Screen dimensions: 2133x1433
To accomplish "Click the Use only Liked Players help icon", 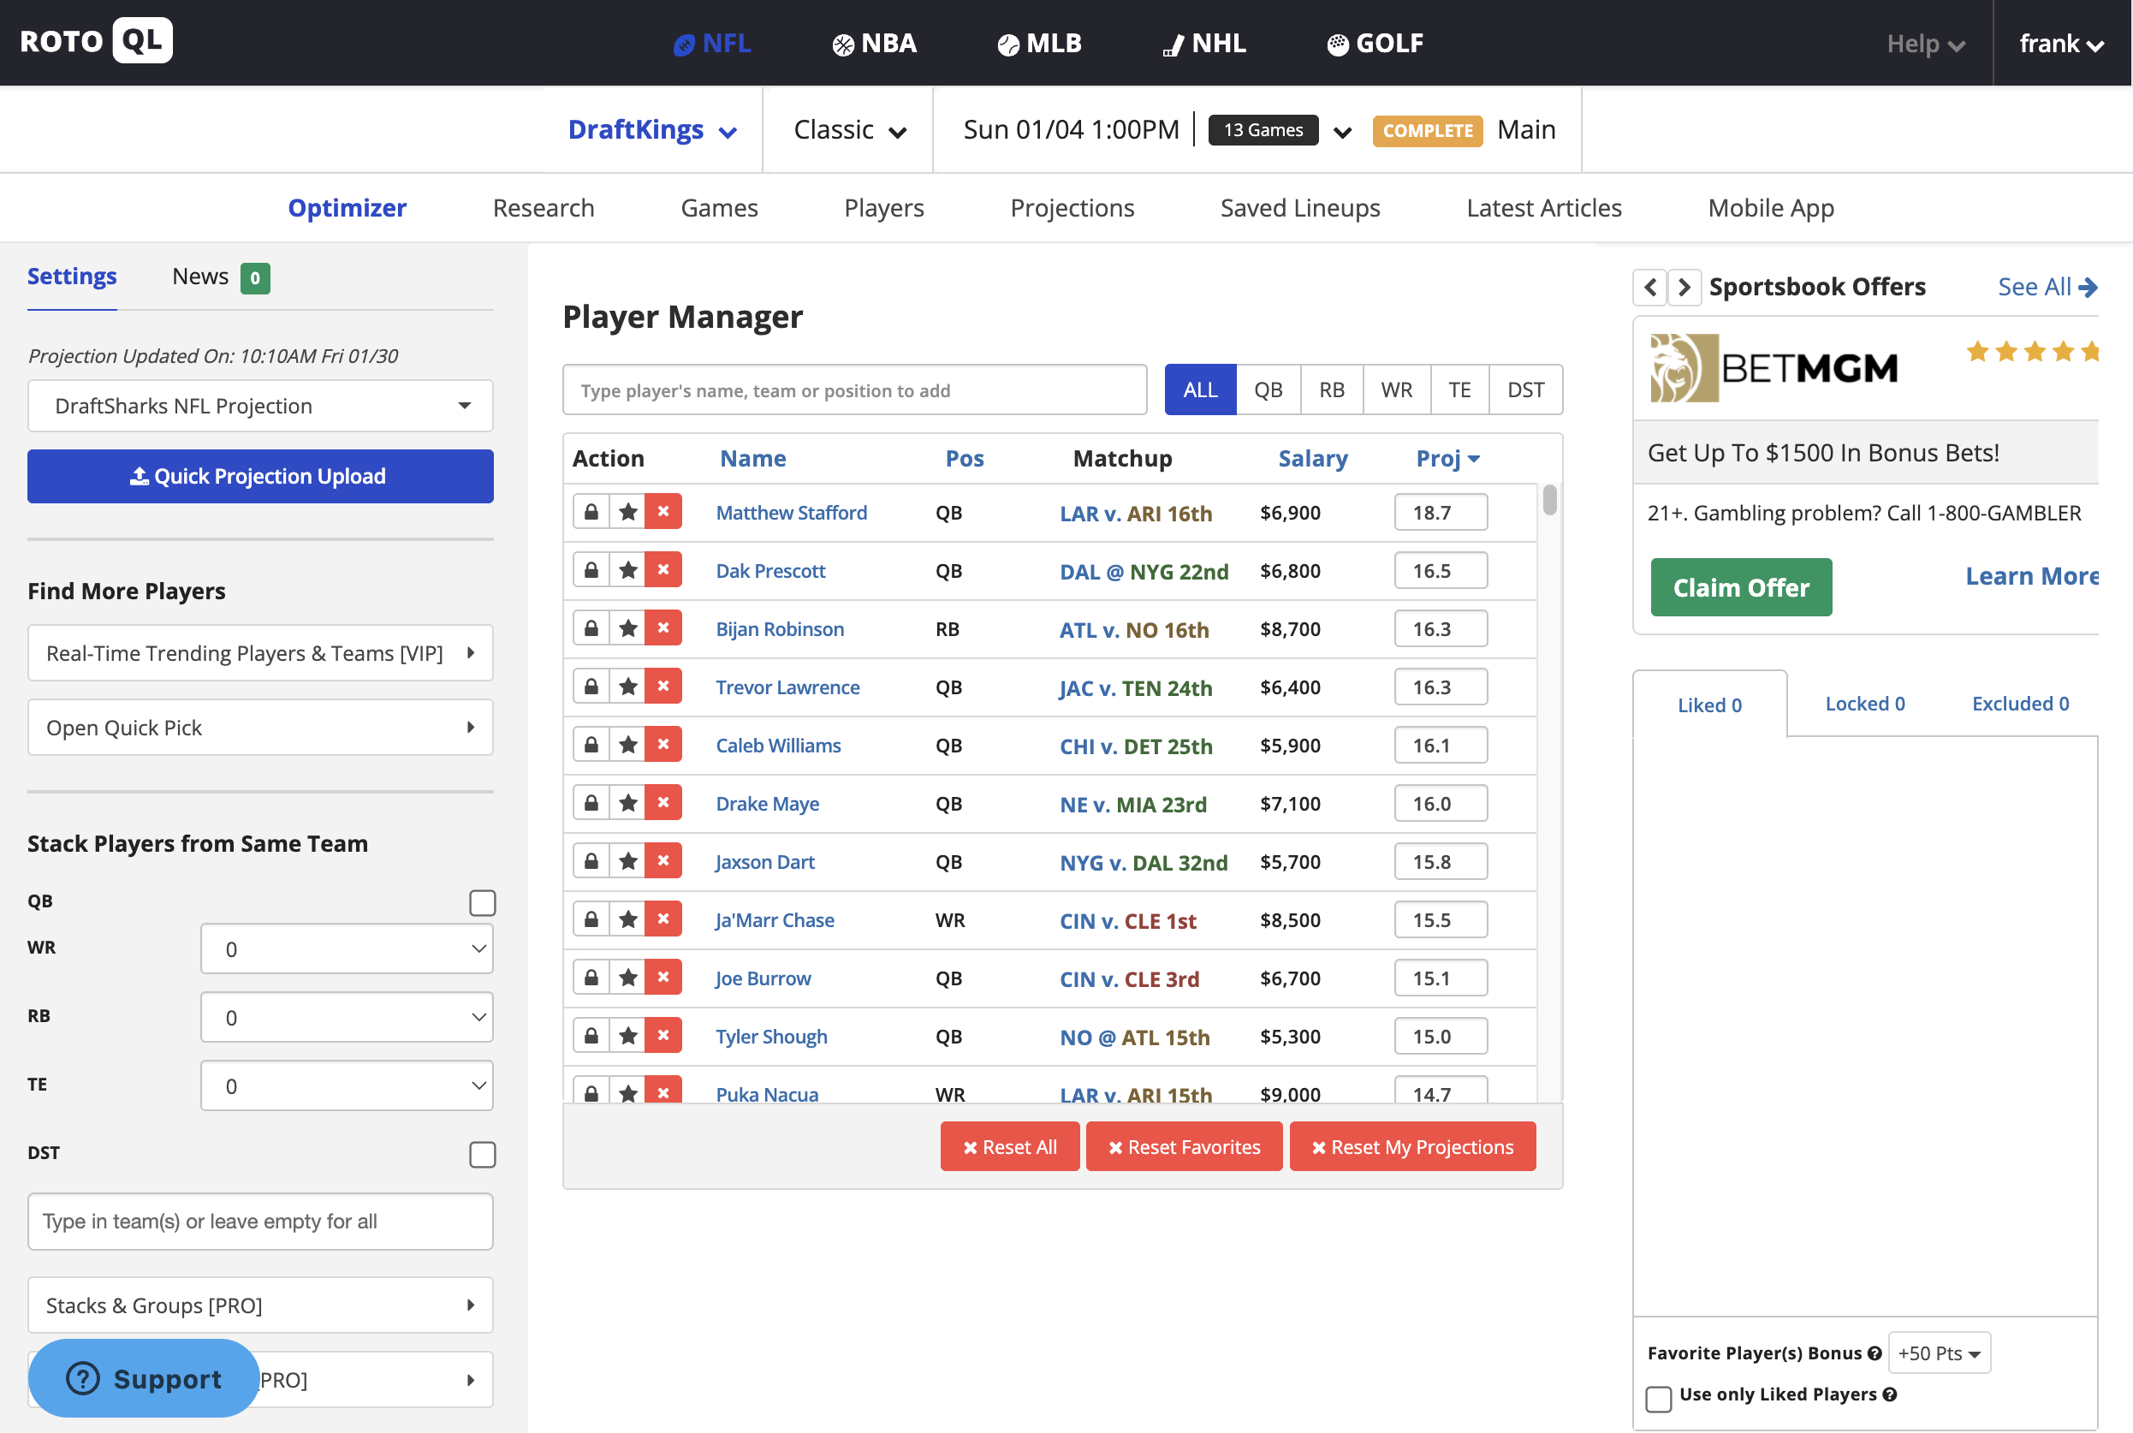I will [x=1890, y=1394].
